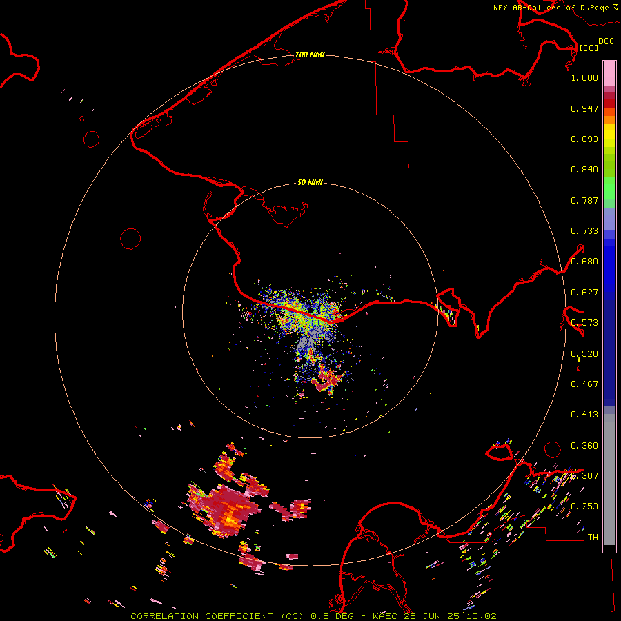Click the 0.840 scale value
This screenshot has width=621, height=621.
pos(584,170)
